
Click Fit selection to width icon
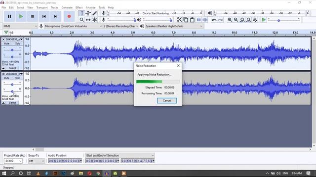tap(242, 20)
